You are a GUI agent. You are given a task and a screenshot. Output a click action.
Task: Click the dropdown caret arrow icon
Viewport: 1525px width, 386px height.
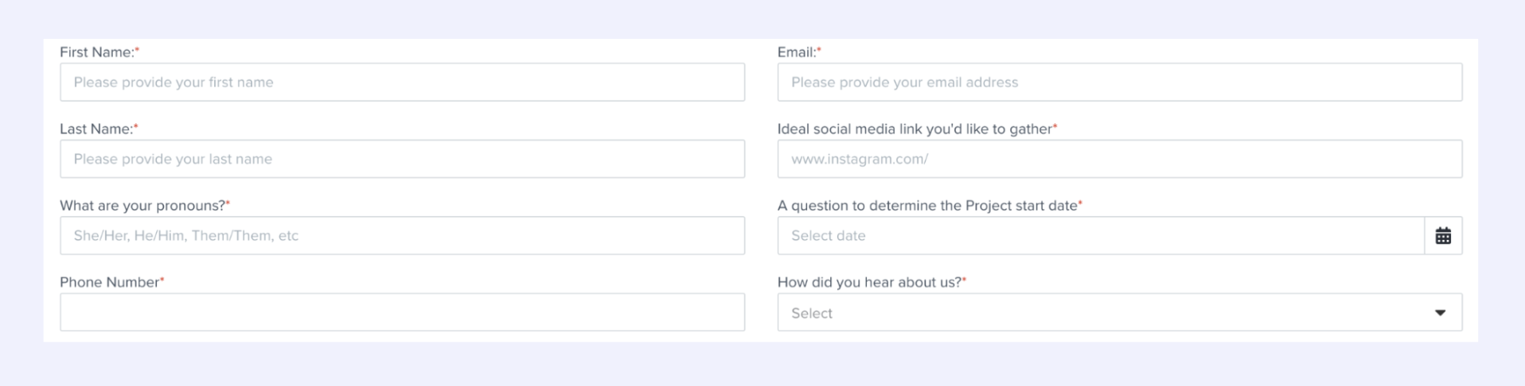coord(1440,313)
